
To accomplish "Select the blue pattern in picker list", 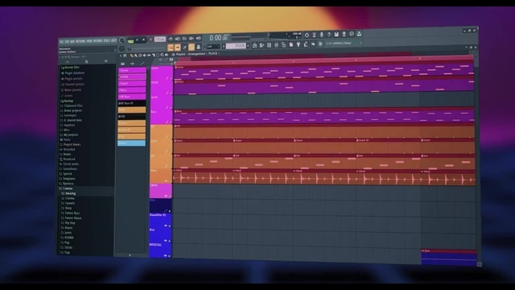I will click(131, 143).
